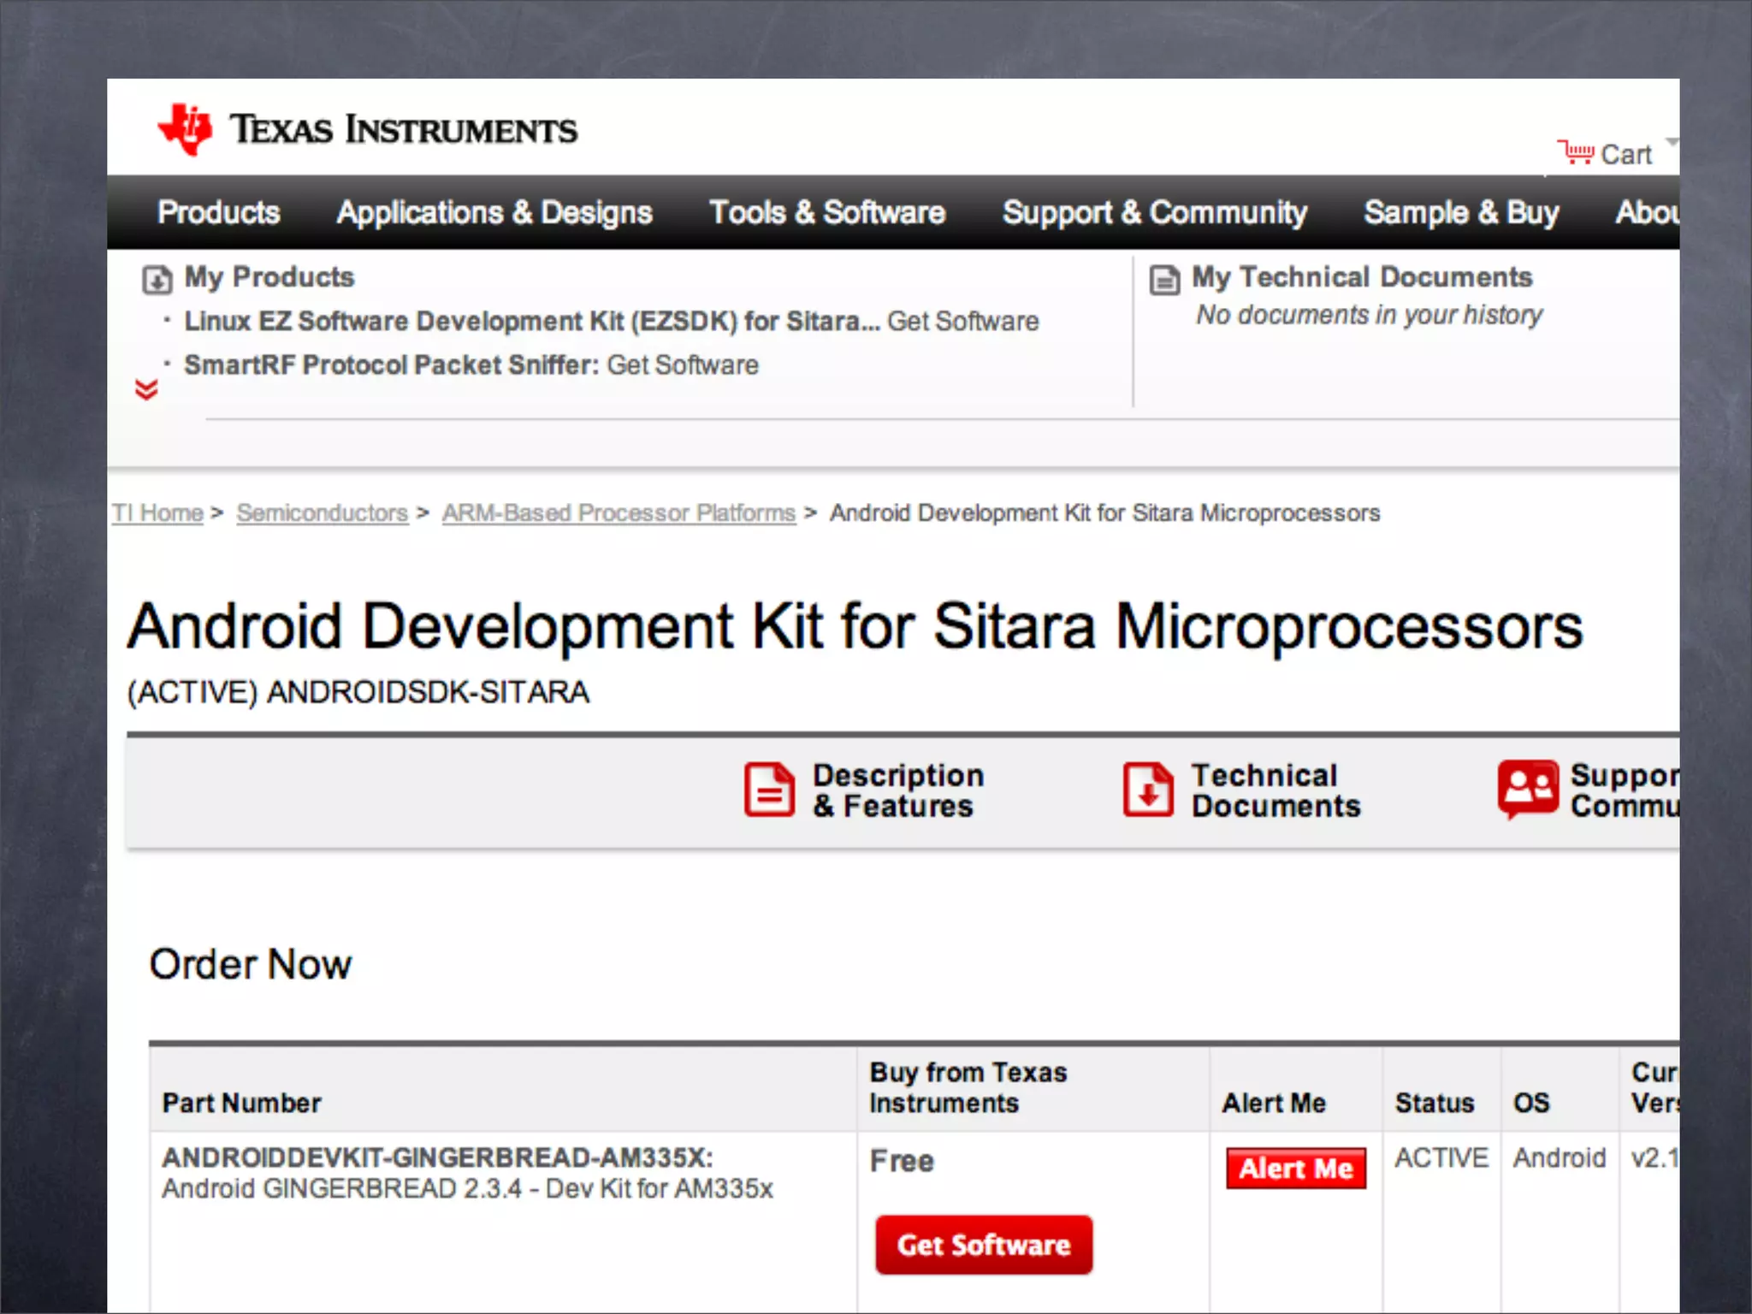The width and height of the screenshot is (1752, 1314).
Task: Open the Products menu
Action: [x=219, y=212]
